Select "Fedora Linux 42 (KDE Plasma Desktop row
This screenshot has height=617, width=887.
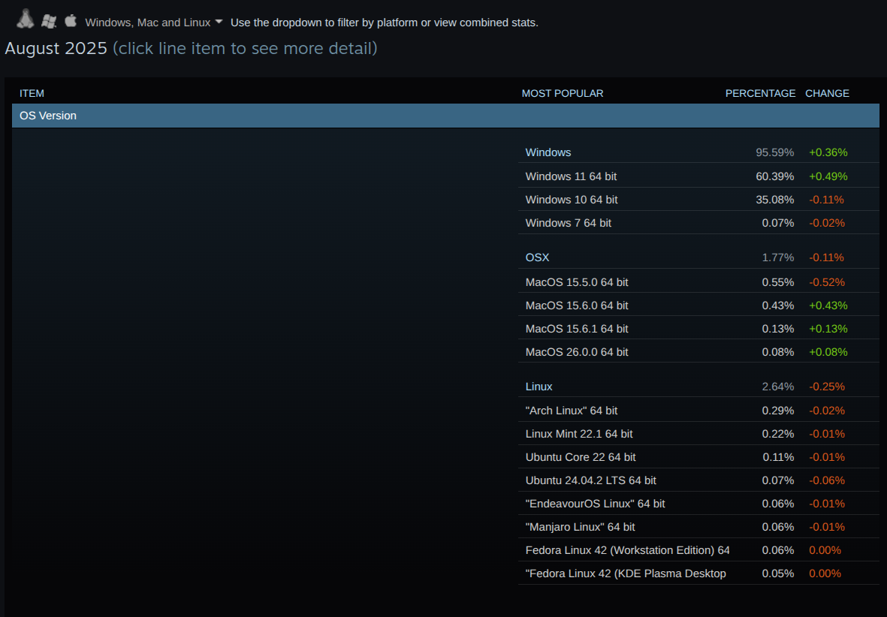(x=698, y=572)
